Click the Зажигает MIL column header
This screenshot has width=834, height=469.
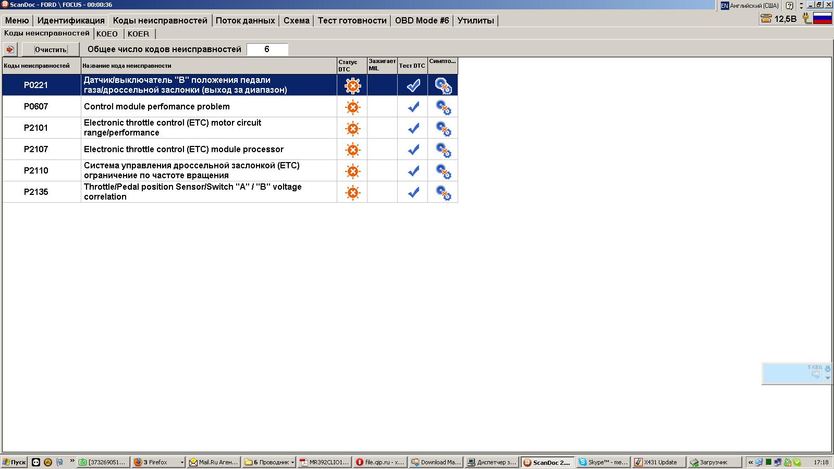coord(382,66)
